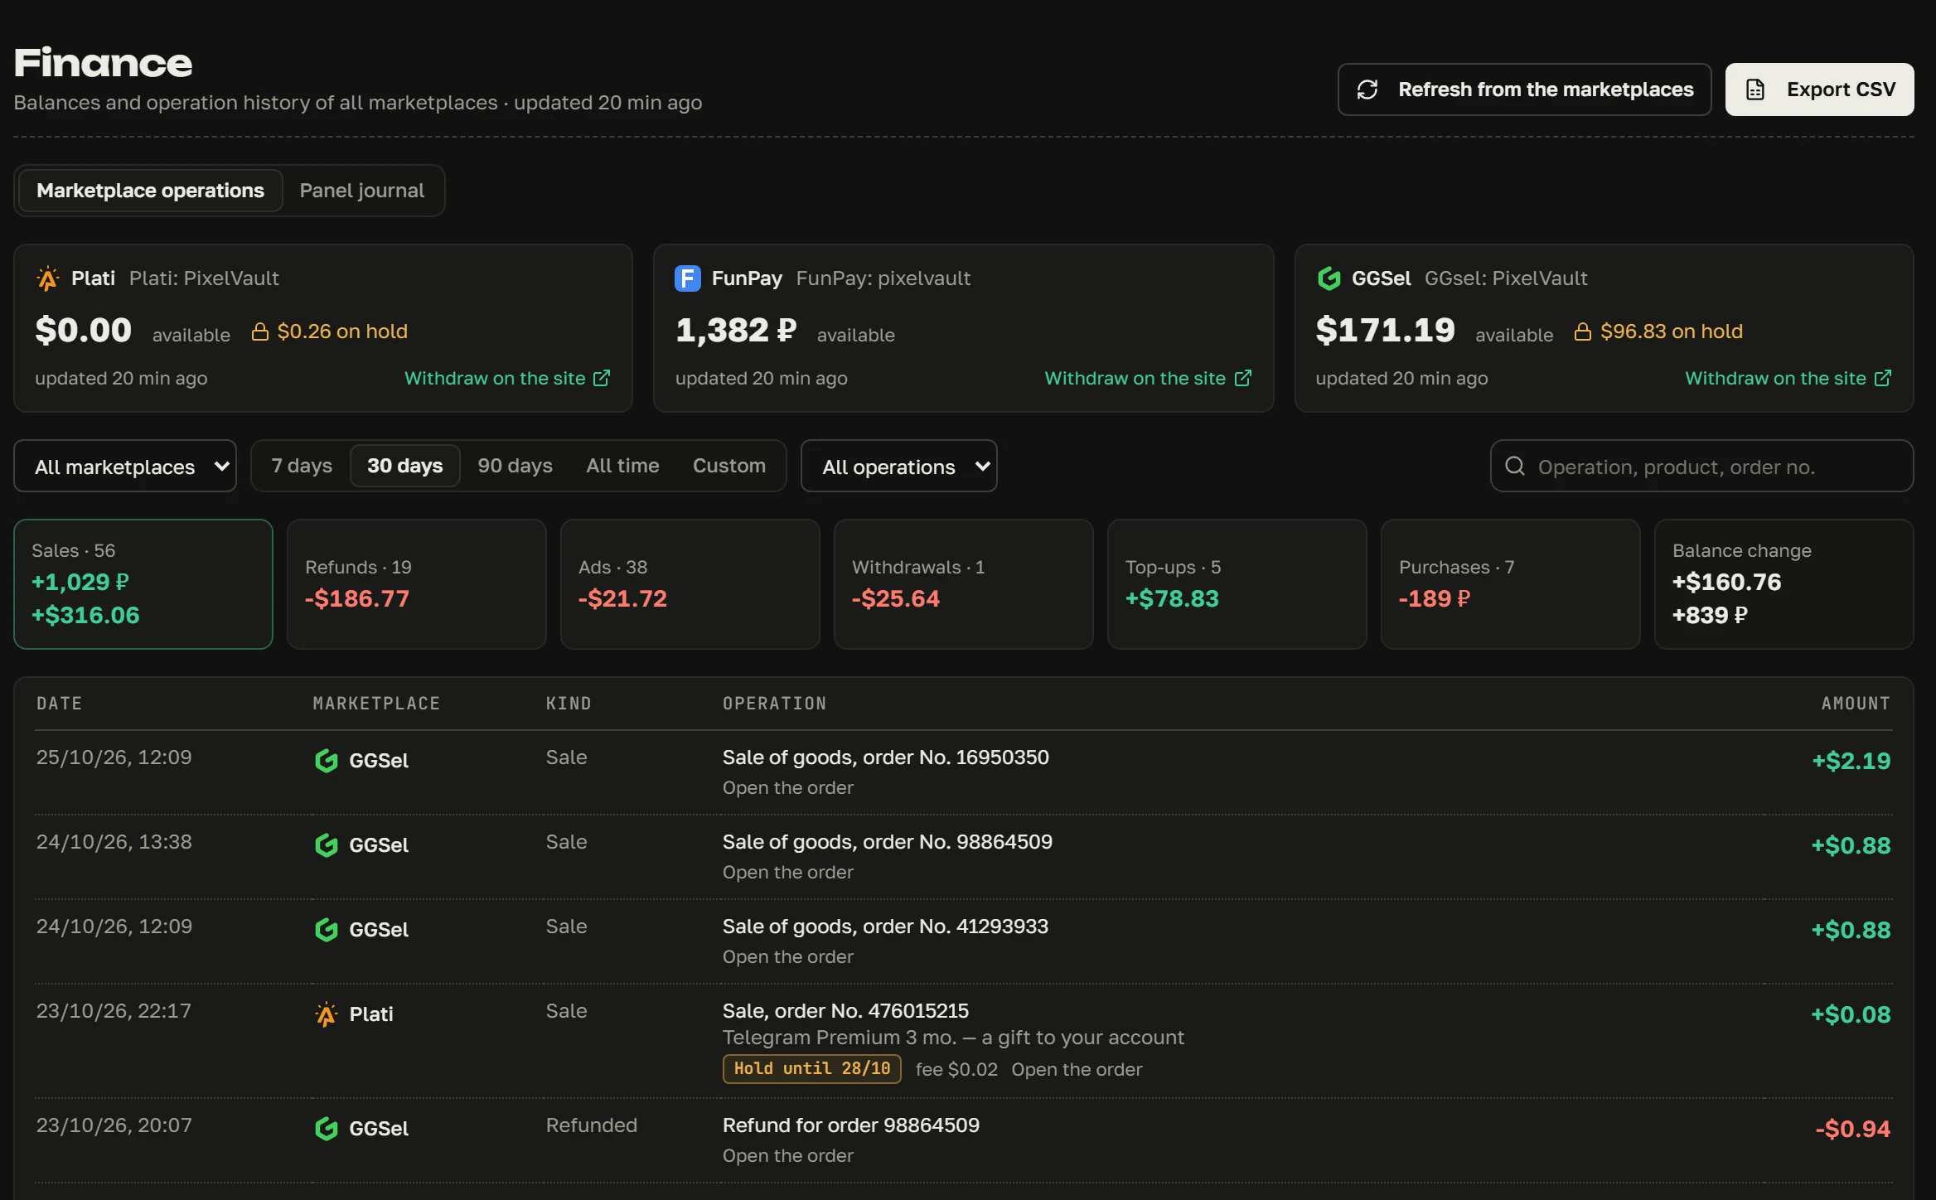Click the Finance page heading

[103, 63]
